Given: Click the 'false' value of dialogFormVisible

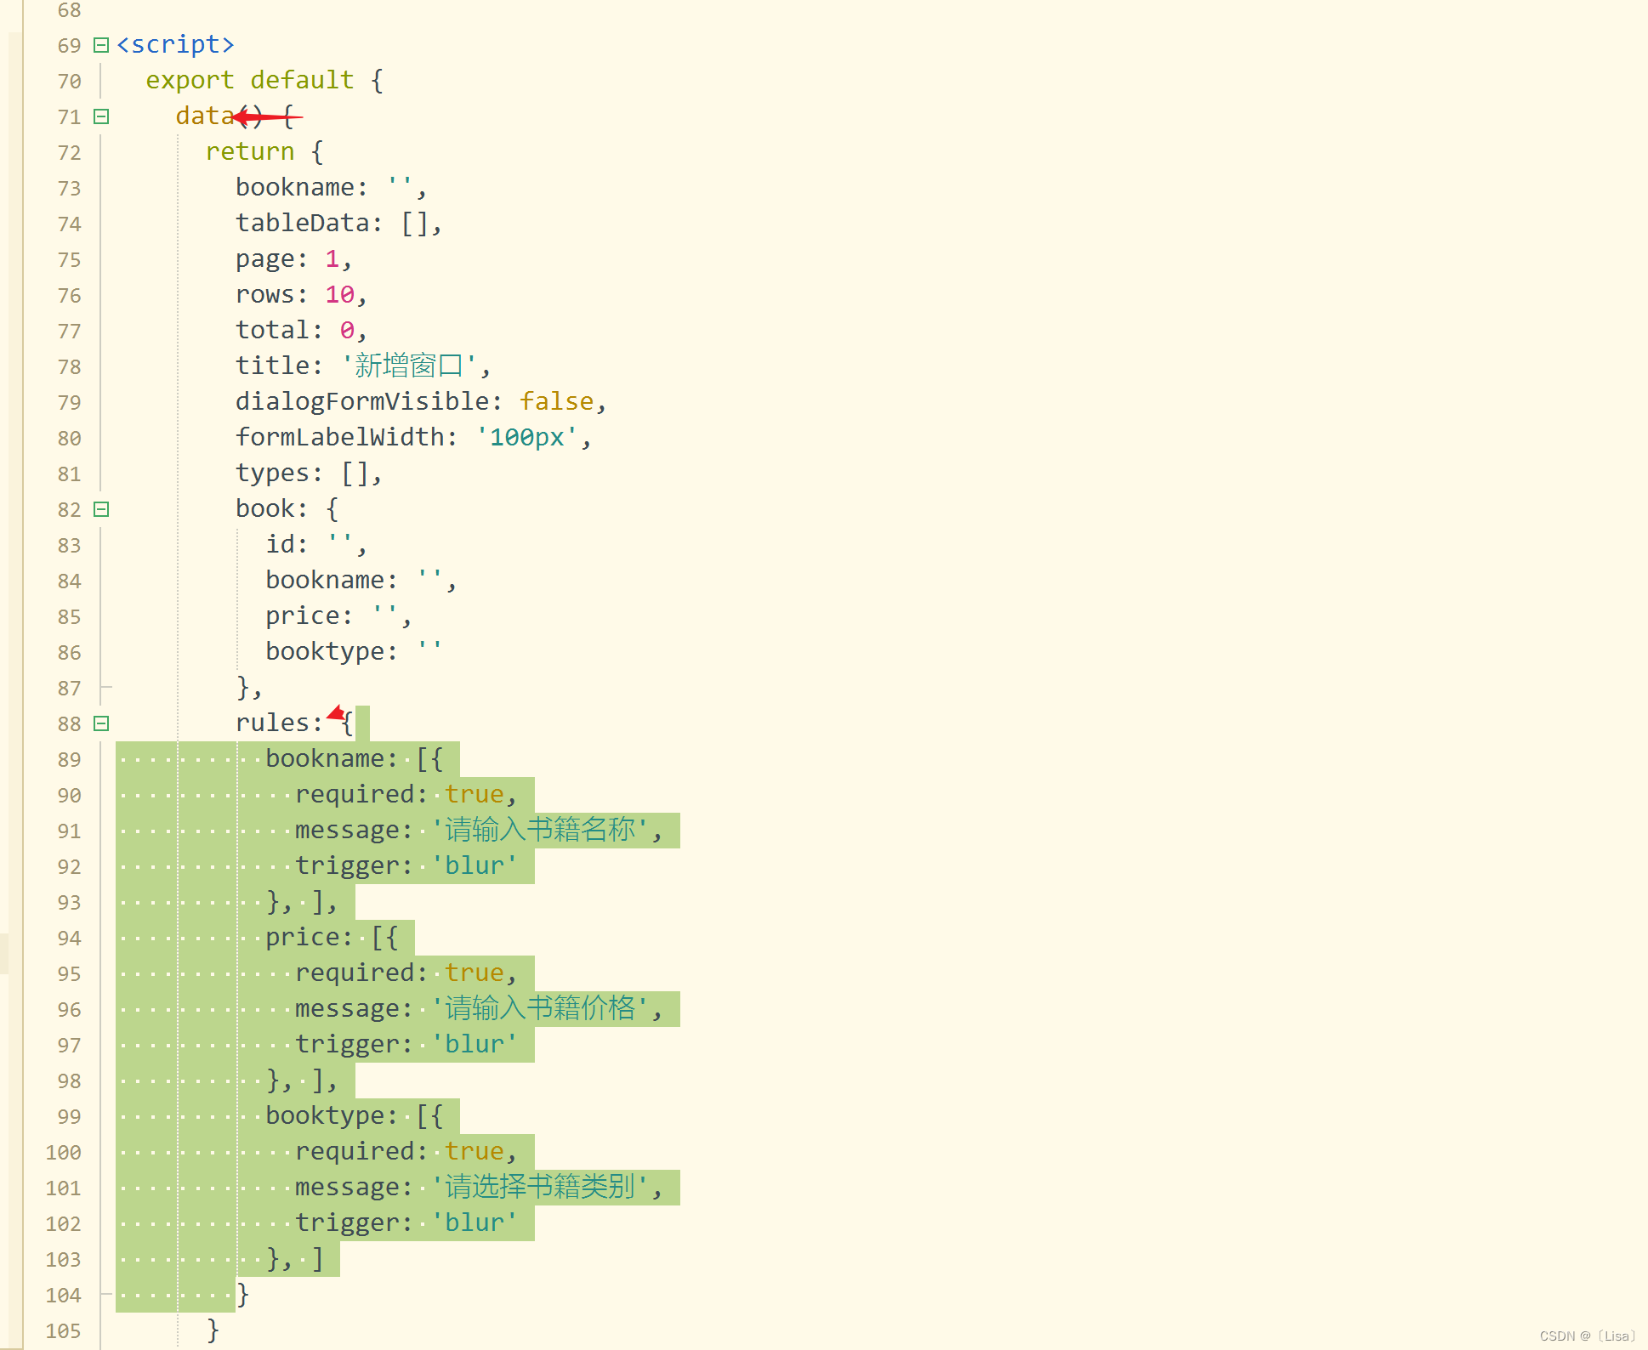Looking at the screenshot, I should 556,401.
